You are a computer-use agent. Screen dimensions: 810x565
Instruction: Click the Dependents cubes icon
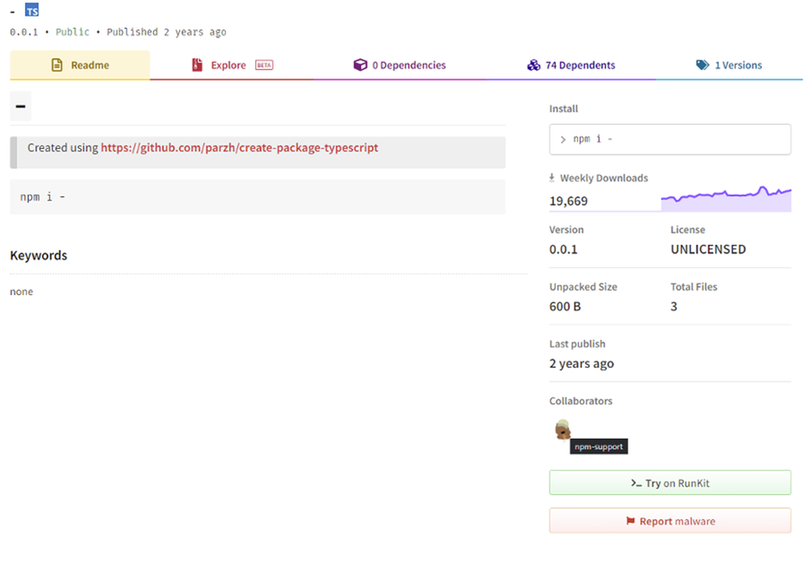point(534,65)
